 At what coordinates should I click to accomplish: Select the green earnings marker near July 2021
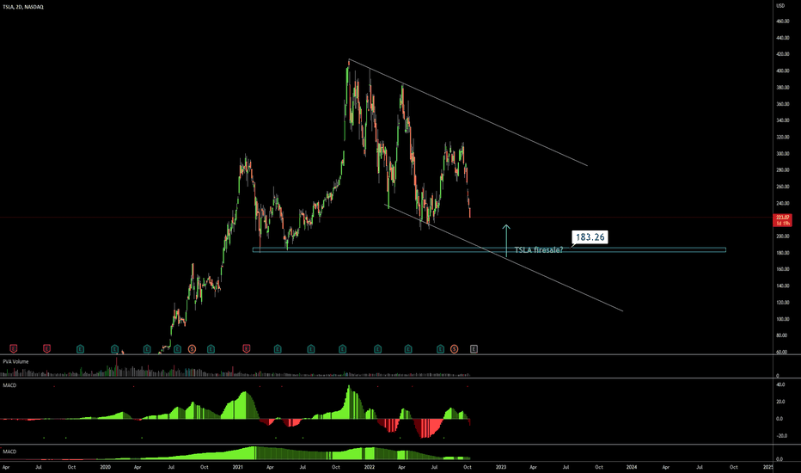(310, 349)
